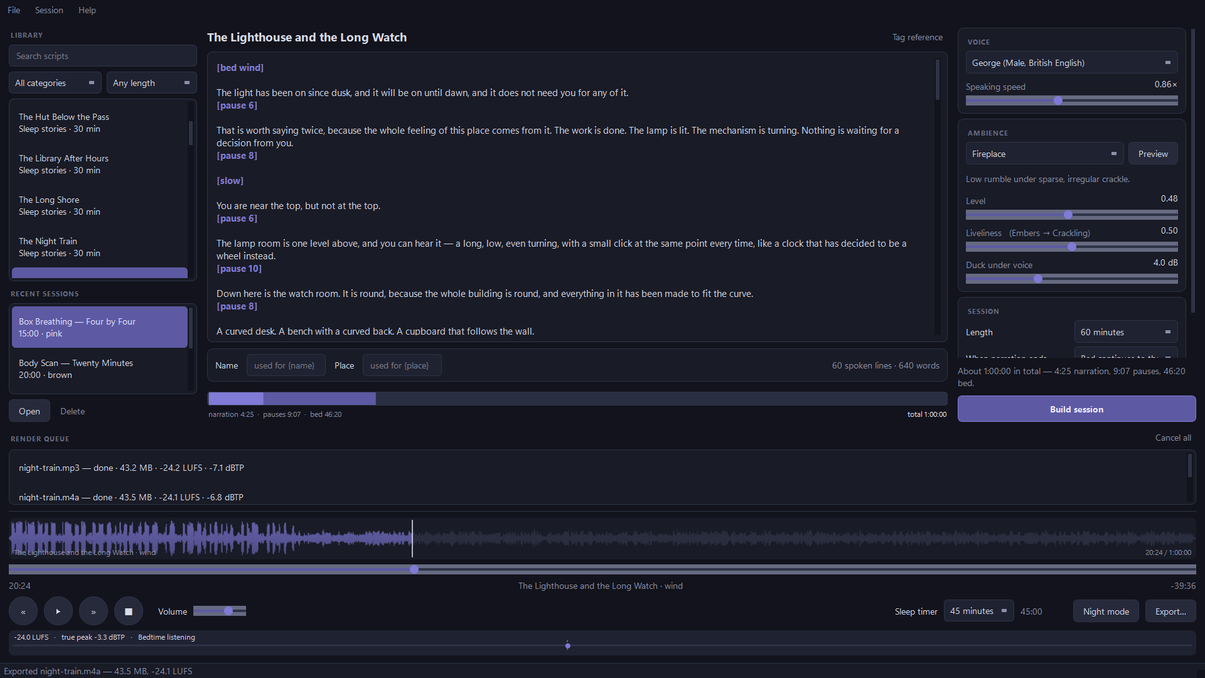Viewport: 1205px width, 678px height.
Task: Click the Export... button
Action: coord(1170,611)
